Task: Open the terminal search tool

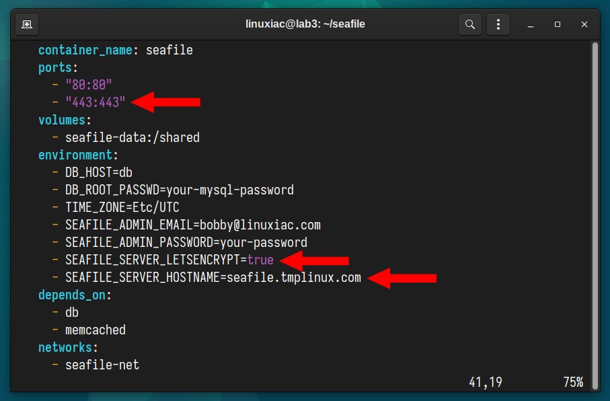Action: tap(470, 24)
